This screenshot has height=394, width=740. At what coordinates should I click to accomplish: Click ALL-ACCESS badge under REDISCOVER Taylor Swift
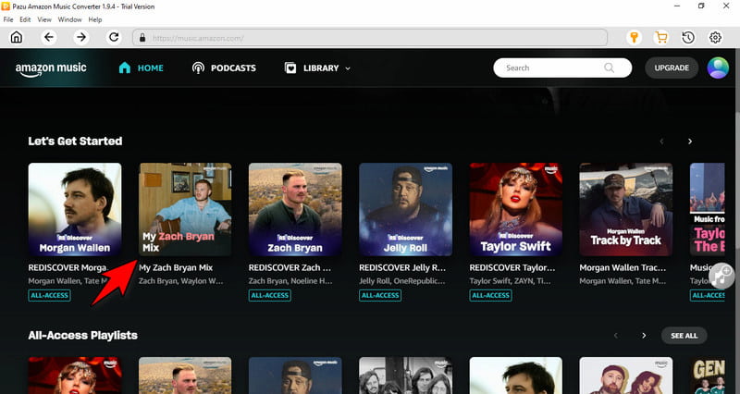pos(491,295)
